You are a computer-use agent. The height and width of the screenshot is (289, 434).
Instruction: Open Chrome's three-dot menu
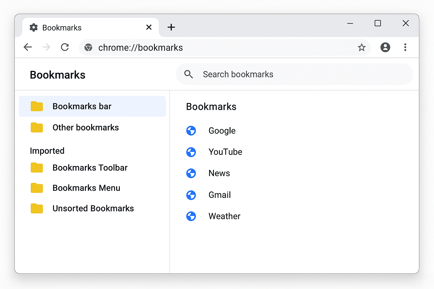point(405,47)
